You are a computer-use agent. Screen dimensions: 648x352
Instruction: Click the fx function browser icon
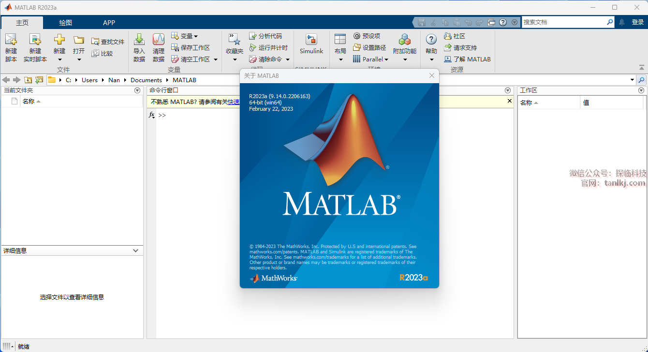[x=151, y=115]
